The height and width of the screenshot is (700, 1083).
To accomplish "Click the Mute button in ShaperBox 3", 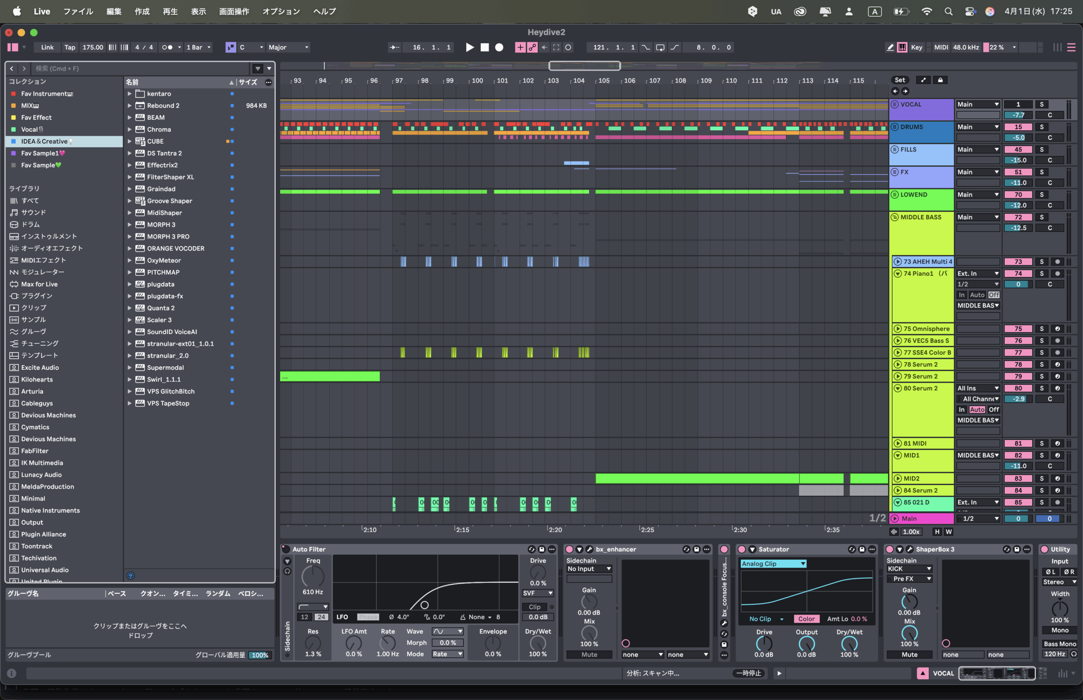I will 909,655.
